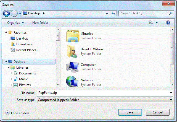Select Downloads in Favorites
This screenshot has height=122, width=177.
click(24, 44)
